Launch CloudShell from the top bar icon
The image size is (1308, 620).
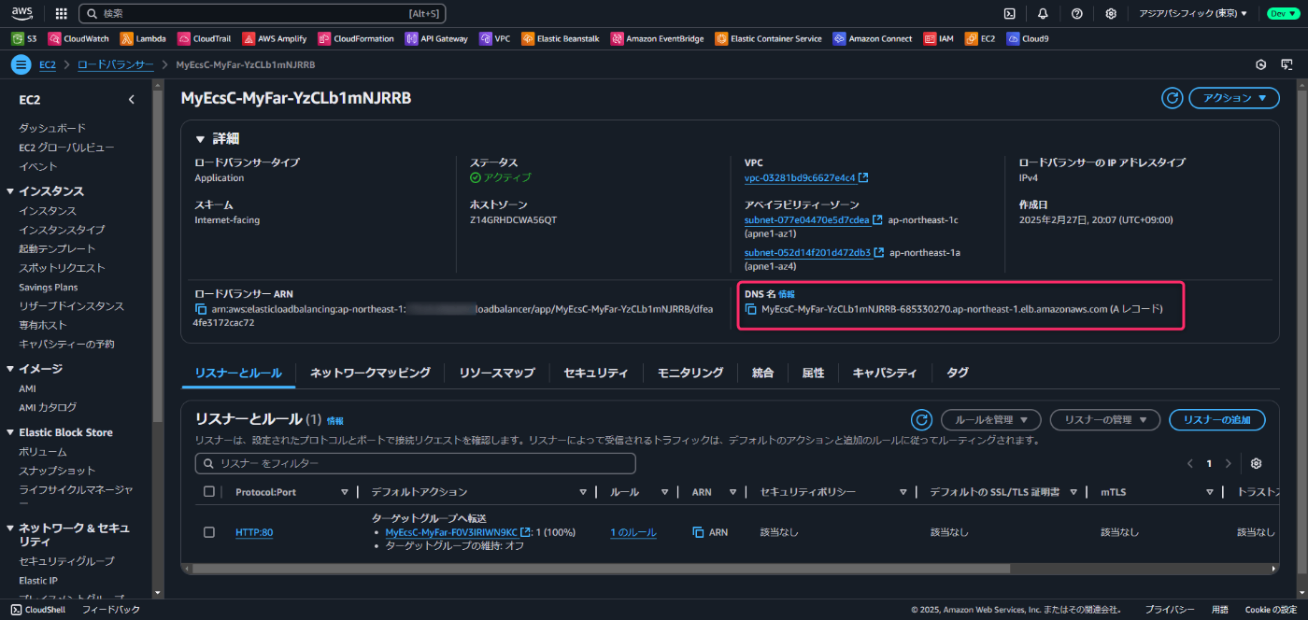click(x=1009, y=14)
